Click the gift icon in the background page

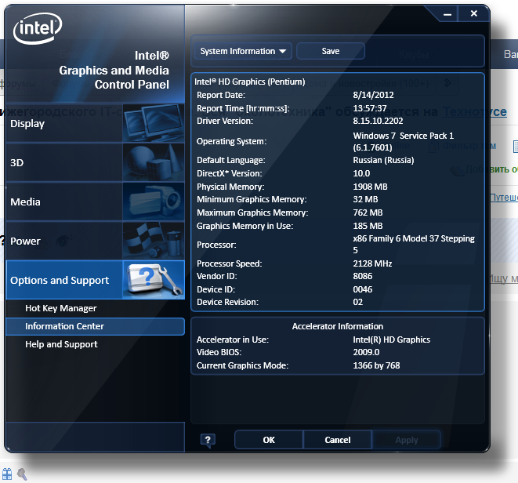7,474
